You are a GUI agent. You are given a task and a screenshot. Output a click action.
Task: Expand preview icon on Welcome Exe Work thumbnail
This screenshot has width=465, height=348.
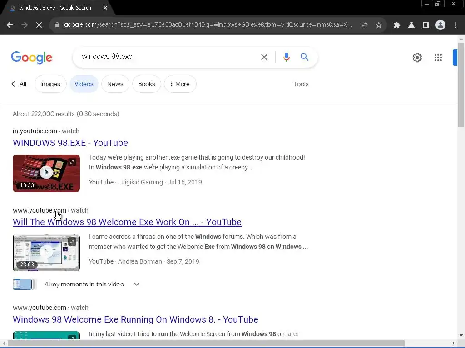pos(72,242)
